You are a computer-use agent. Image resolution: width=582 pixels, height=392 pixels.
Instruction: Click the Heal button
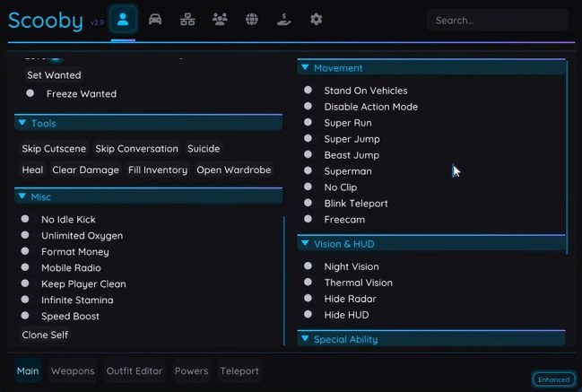[32, 170]
